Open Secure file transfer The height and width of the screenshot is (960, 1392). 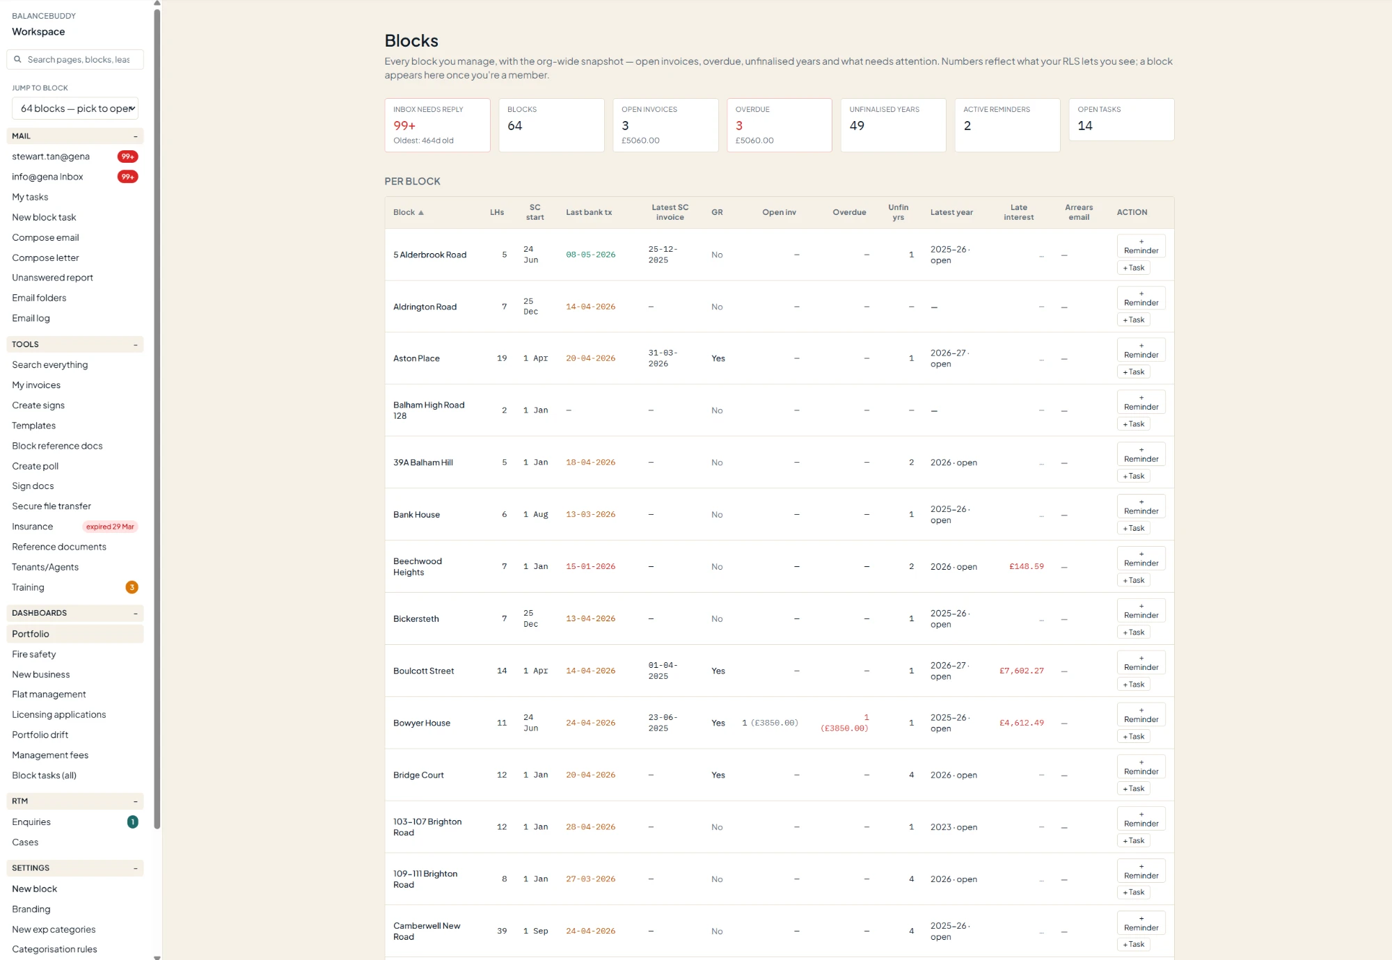pyautogui.click(x=52, y=506)
